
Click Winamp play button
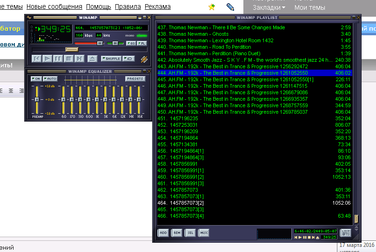(47, 58)
